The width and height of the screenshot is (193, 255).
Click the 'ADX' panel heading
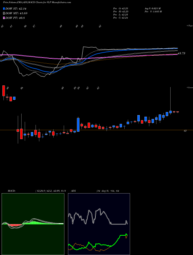click(74, 191)
